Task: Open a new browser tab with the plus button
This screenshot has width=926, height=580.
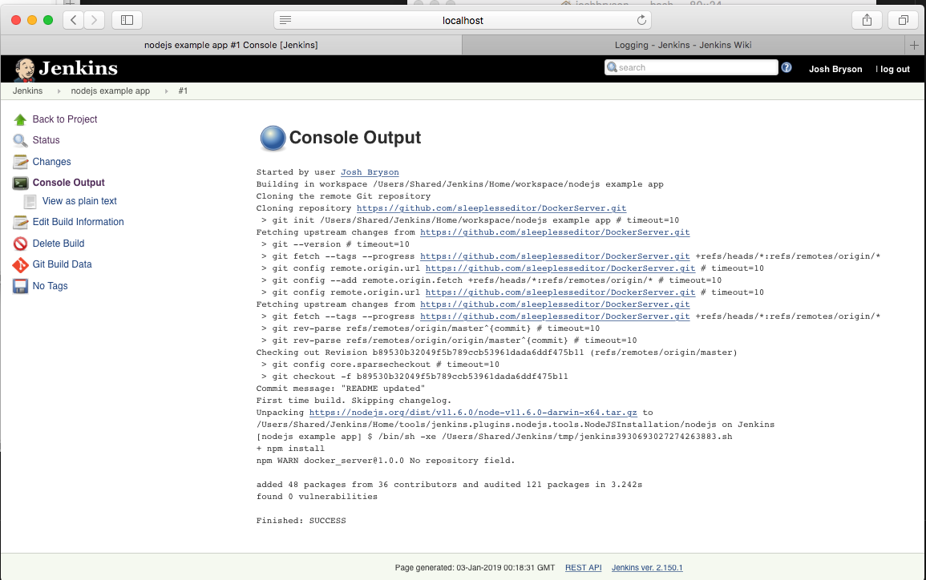Action: point(914,45)
